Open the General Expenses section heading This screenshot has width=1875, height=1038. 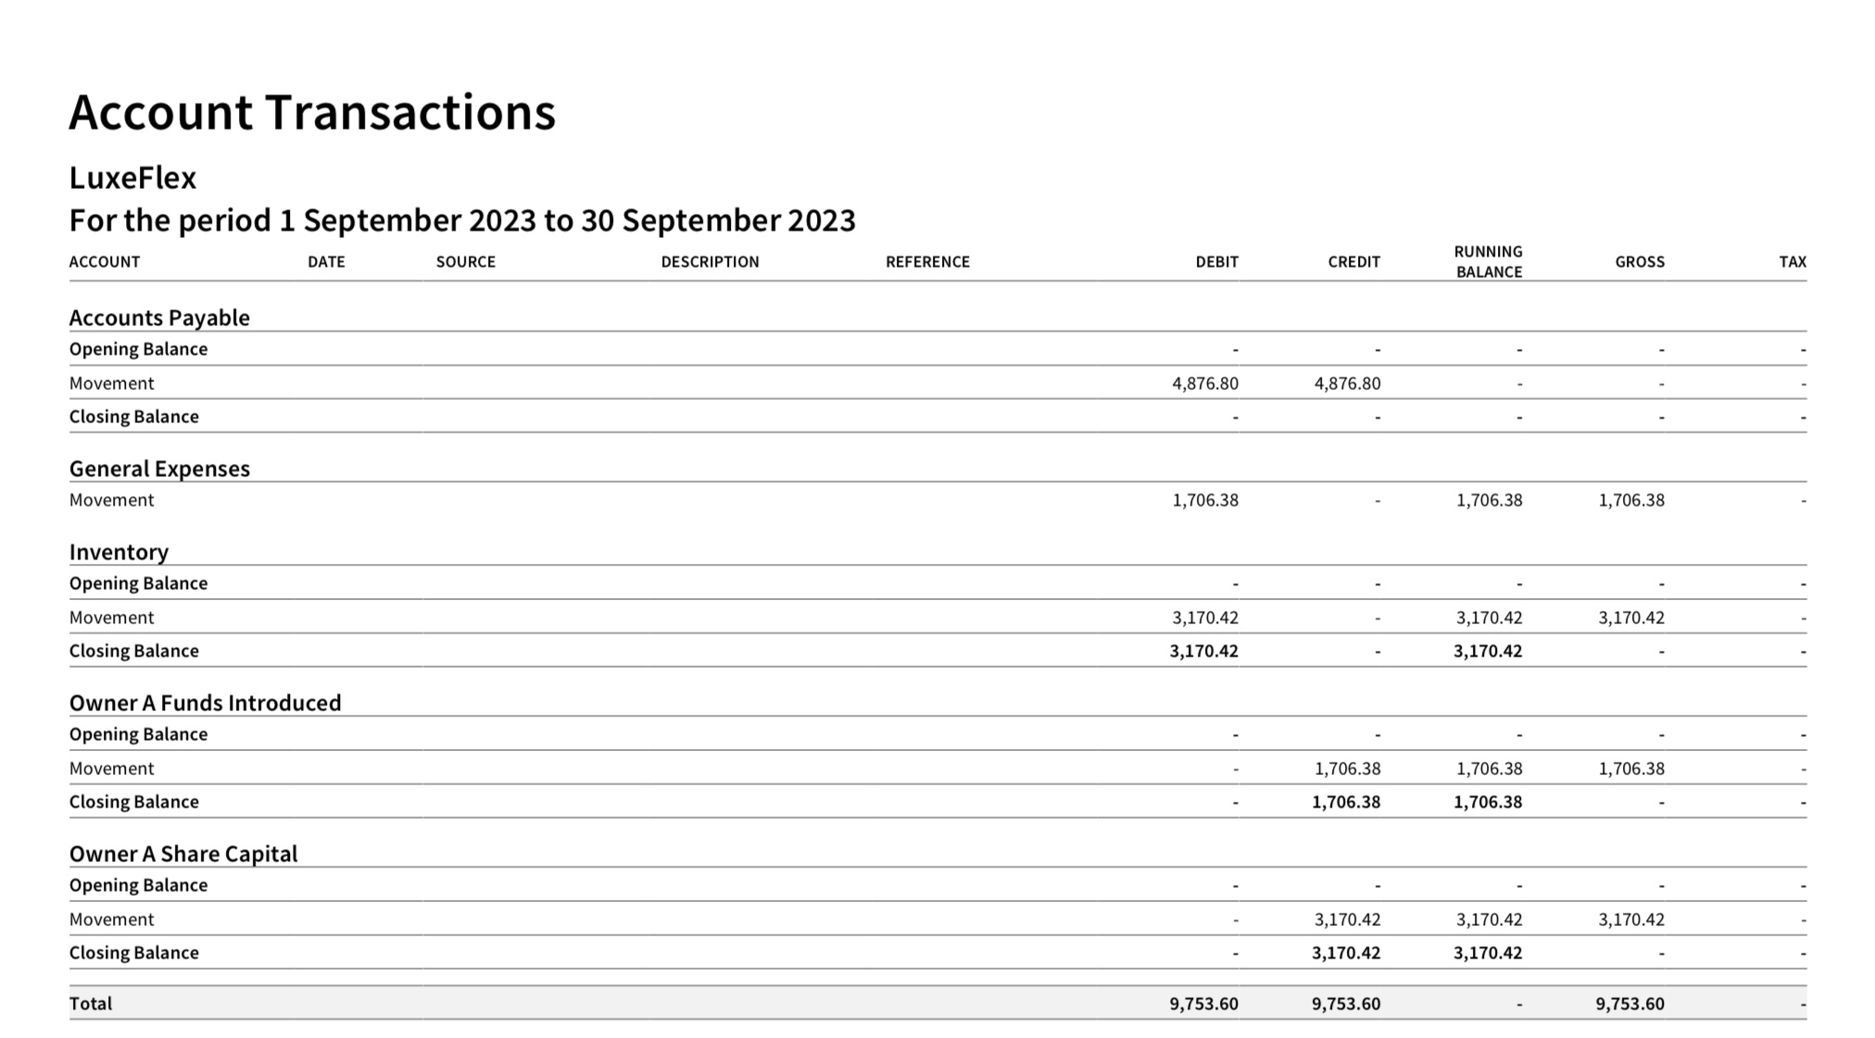[159, 469]
